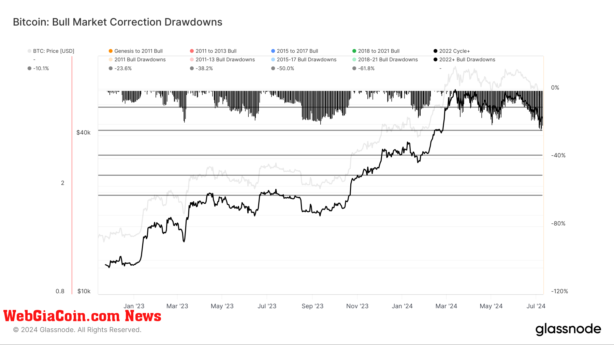Click the Jan '23 date axis label

point(134,306)
